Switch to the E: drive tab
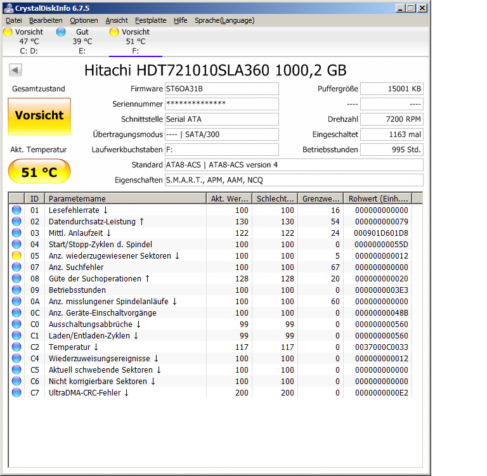 click(82, 42)
